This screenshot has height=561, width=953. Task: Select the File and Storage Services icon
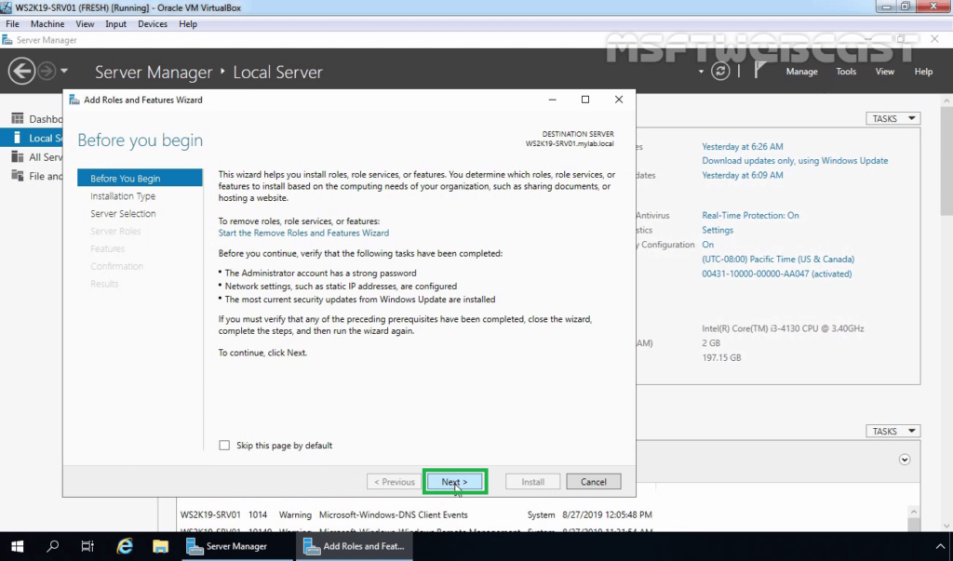17,176
